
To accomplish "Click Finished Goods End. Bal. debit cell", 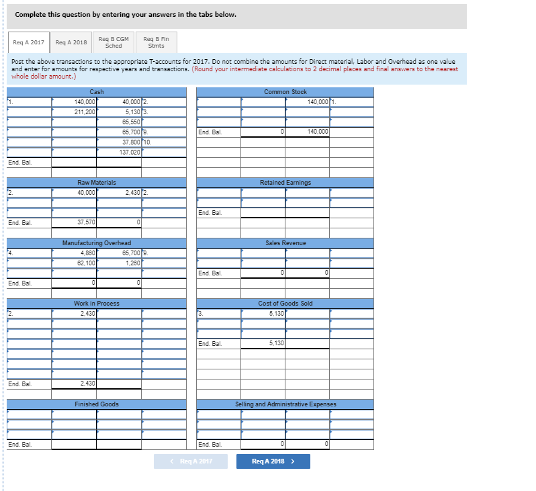I will (74, 444).
